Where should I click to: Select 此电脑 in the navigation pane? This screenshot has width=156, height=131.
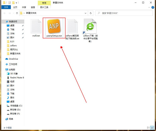click(12, 70)
